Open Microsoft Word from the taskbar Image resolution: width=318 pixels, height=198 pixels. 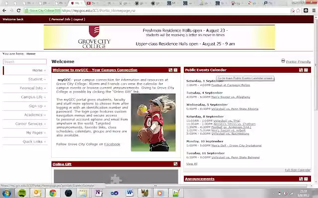(130, 193)
